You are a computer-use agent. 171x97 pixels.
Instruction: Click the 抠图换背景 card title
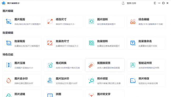tap(104, 63)
